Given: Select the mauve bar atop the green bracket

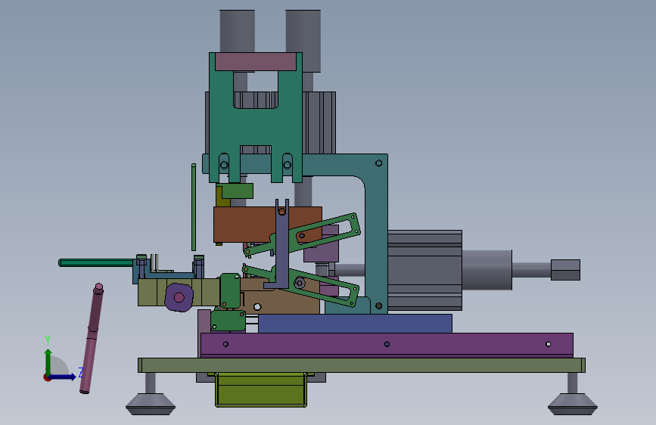Looking at the screenshot, I should coord(256,61).
